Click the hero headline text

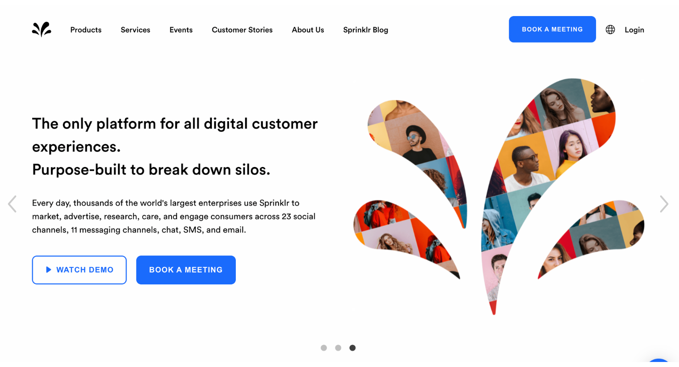[x=175, y=147]
